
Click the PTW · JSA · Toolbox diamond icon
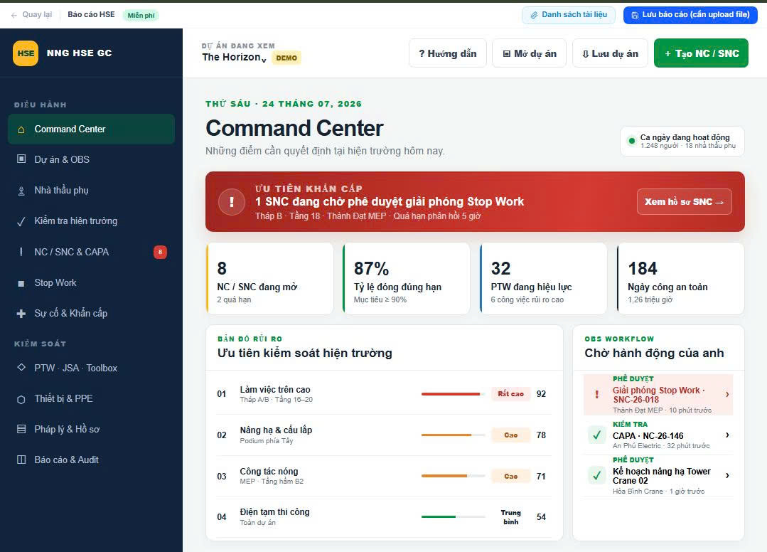(x=21, y=367)
